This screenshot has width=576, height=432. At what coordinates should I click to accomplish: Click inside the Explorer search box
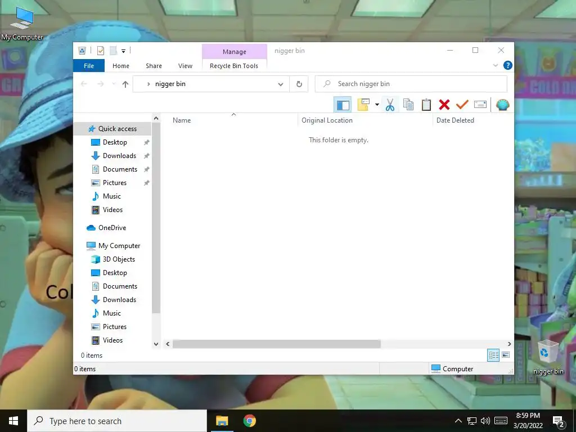(411, 84)
